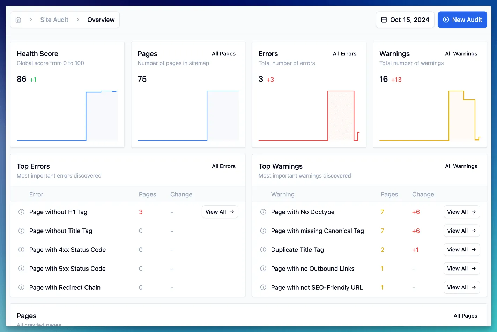Select Site Audit in the breadcrumb
497x332 pixels.
click(54, 20)
